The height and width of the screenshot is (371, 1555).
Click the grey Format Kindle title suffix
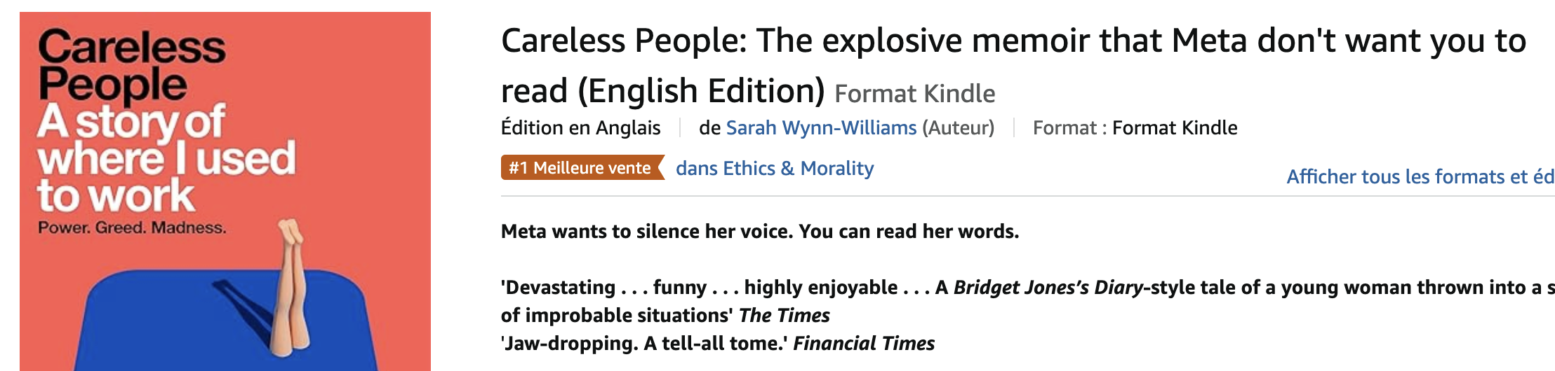pos(914,94)
